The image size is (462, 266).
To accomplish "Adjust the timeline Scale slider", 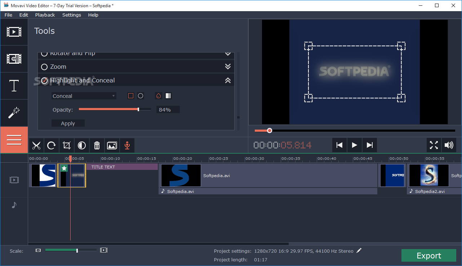I will click(71, 250).
